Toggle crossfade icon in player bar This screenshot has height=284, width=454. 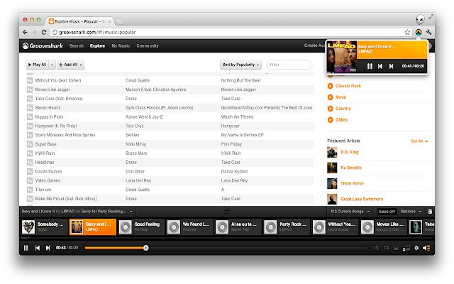[396, 248]
